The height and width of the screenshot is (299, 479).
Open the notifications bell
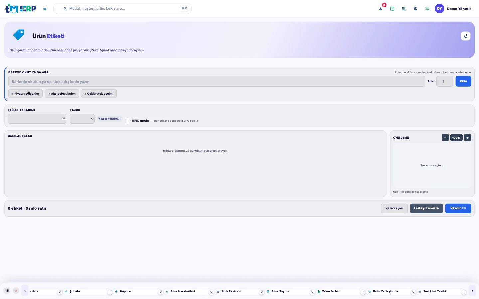click(381, 9)
